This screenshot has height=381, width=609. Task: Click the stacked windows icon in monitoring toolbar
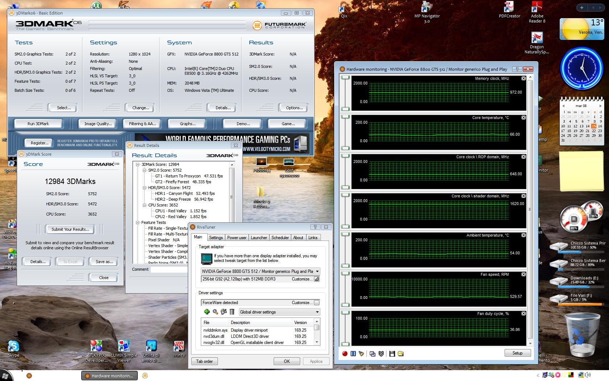(373, 353)
